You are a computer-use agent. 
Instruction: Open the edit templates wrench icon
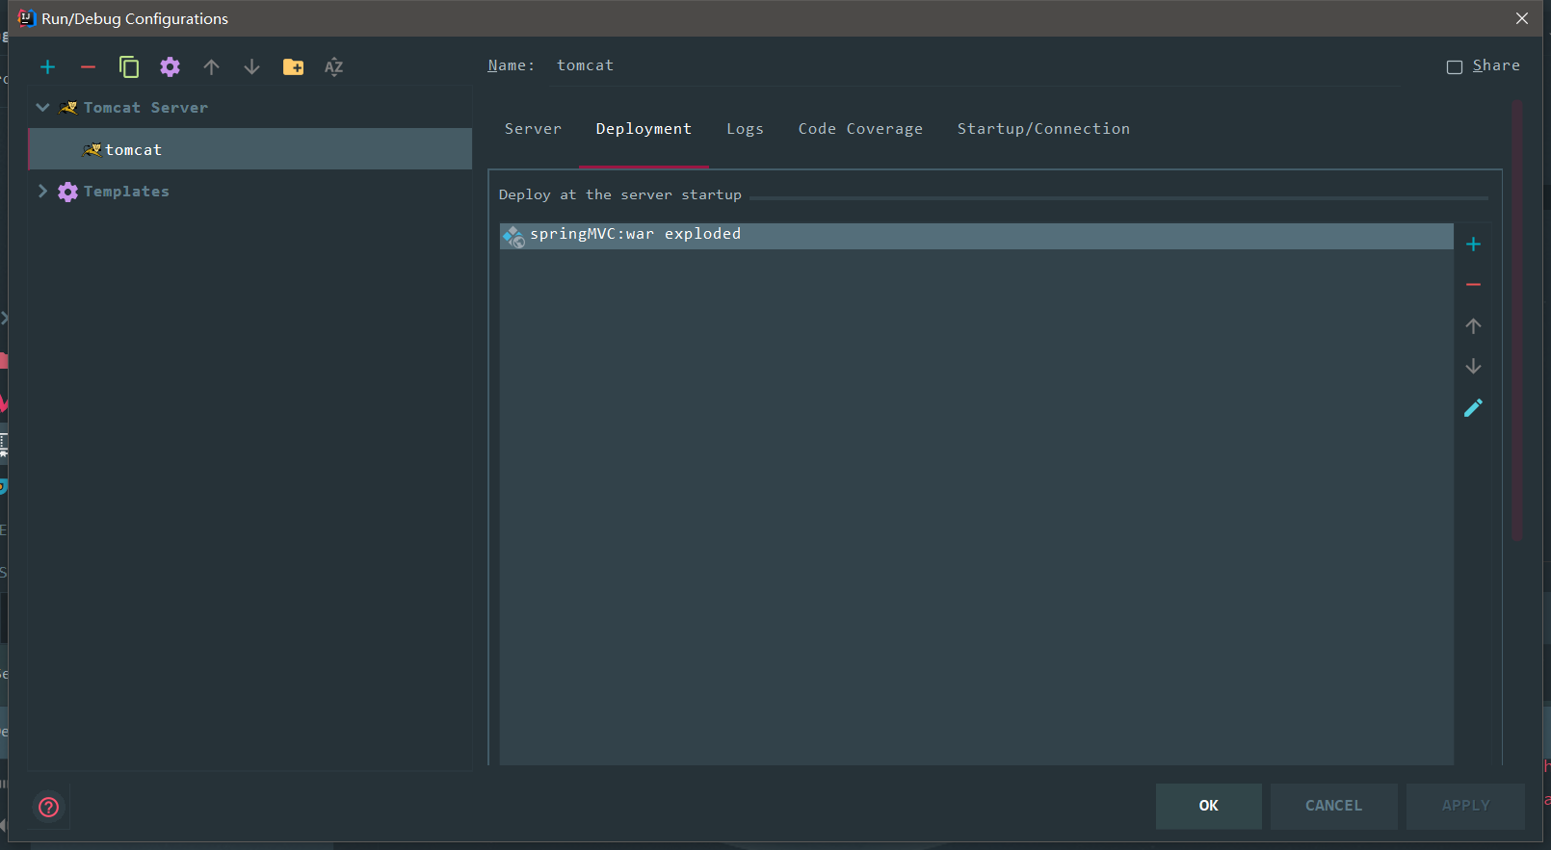click(170, 66)
